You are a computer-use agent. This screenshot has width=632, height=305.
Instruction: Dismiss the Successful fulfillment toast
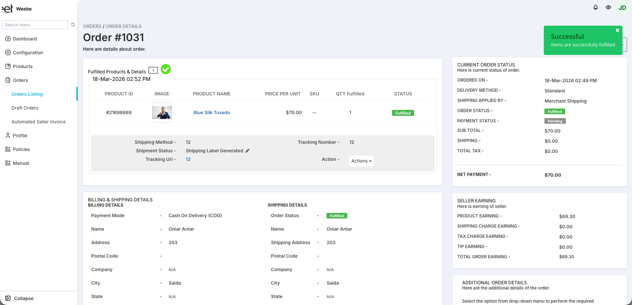point(617,30)
